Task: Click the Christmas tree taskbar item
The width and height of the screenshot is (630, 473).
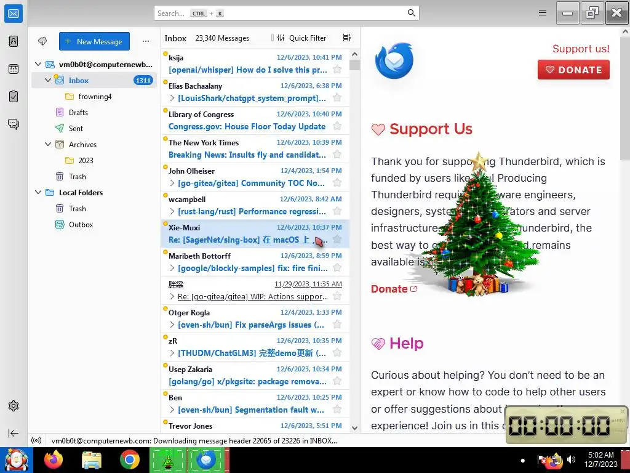Action: point(168,459)
